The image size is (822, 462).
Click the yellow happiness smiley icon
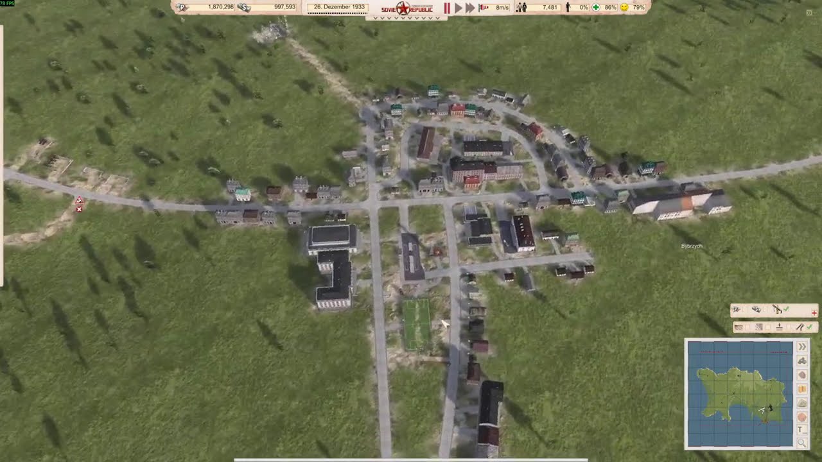[624, 8]
